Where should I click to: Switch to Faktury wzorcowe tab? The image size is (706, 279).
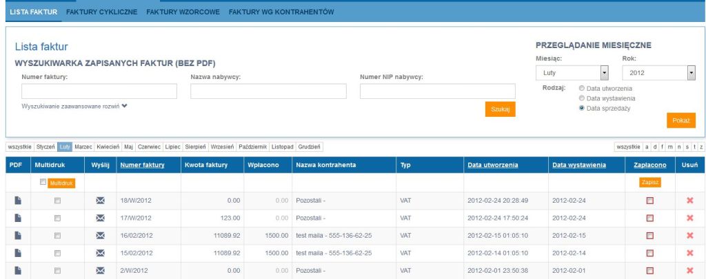[x=183, y=12]
